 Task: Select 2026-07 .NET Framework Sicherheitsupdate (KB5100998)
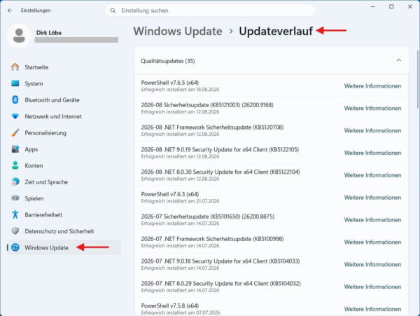[x=272, y=242]
